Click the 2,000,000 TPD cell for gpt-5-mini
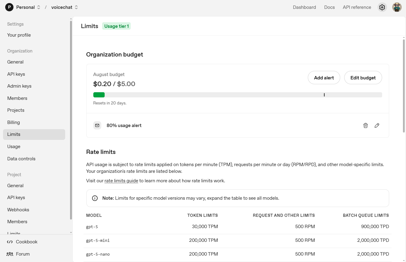Viewport: 406px width, 262px height. tap(373, 240)
